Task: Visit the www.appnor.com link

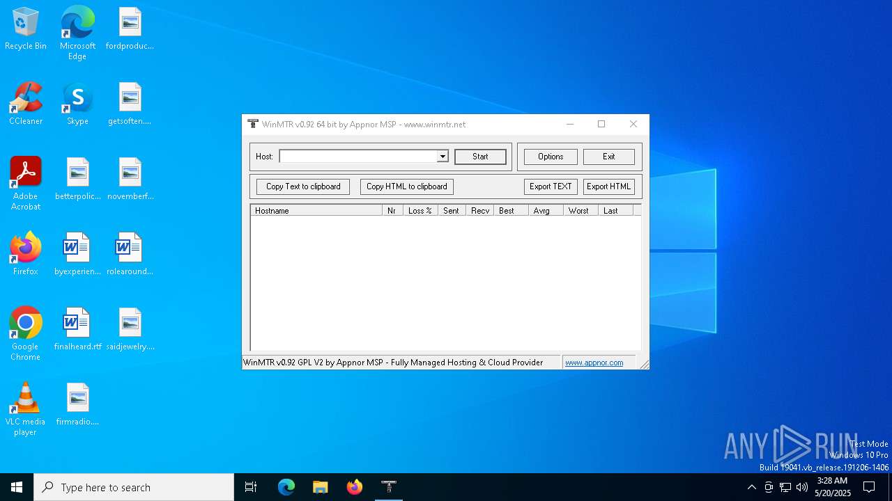Action: [594, 363]
